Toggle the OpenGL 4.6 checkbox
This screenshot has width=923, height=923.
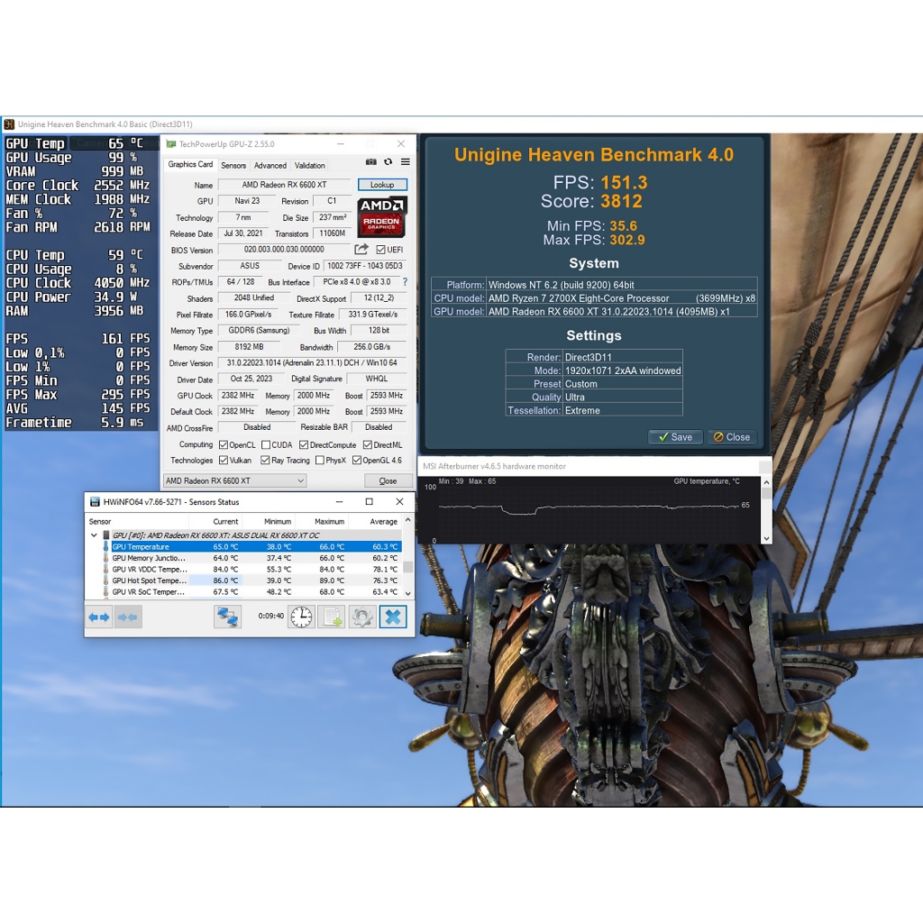pyautogui.click(x=357, y=460)
